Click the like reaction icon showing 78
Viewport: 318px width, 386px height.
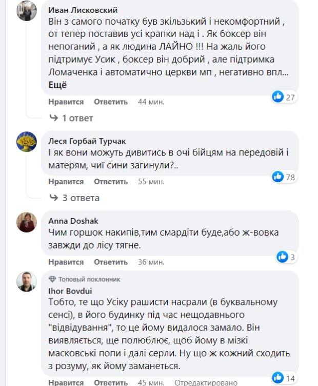tap(278, 177)
